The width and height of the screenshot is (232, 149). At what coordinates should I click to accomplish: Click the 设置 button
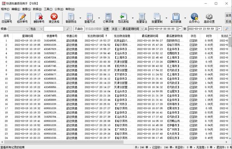point(106,29)
